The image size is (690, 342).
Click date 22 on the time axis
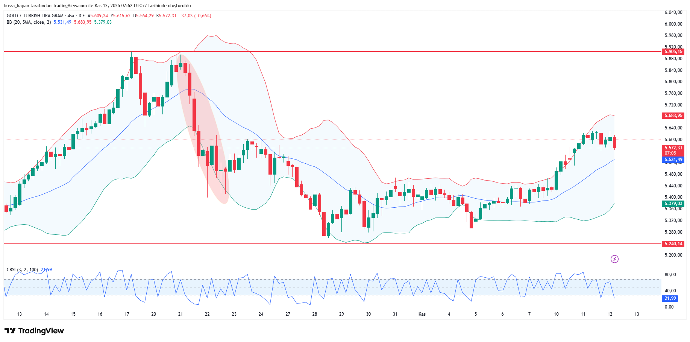207,314
